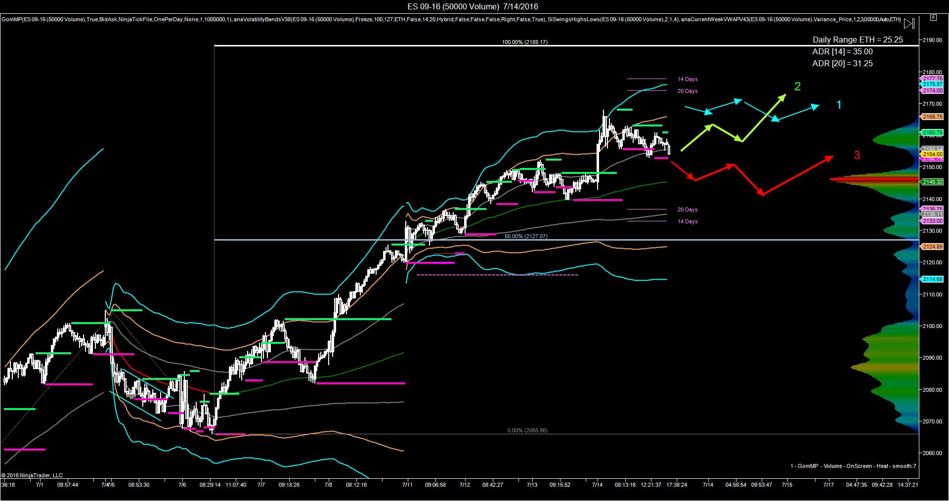Select the 2135.11 gray price marker
This screenshot has height=501, width=949.
pyautogui.click(x=932, y=214)
